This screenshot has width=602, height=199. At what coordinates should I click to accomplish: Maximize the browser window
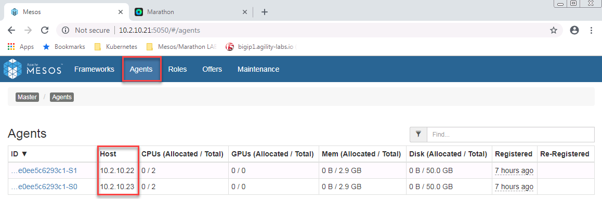(573, 4)
